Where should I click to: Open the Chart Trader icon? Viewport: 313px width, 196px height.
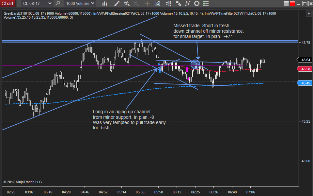(x=168, y=3)
